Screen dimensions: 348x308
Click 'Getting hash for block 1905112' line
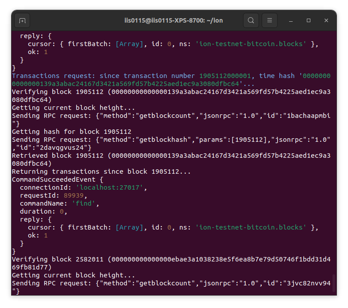(71, 132)
